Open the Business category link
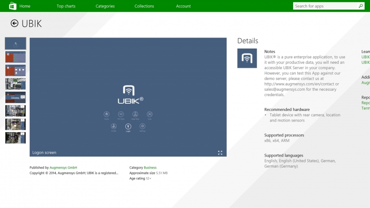The height and width of the screenshot is (208, 370). pos(150,168)
